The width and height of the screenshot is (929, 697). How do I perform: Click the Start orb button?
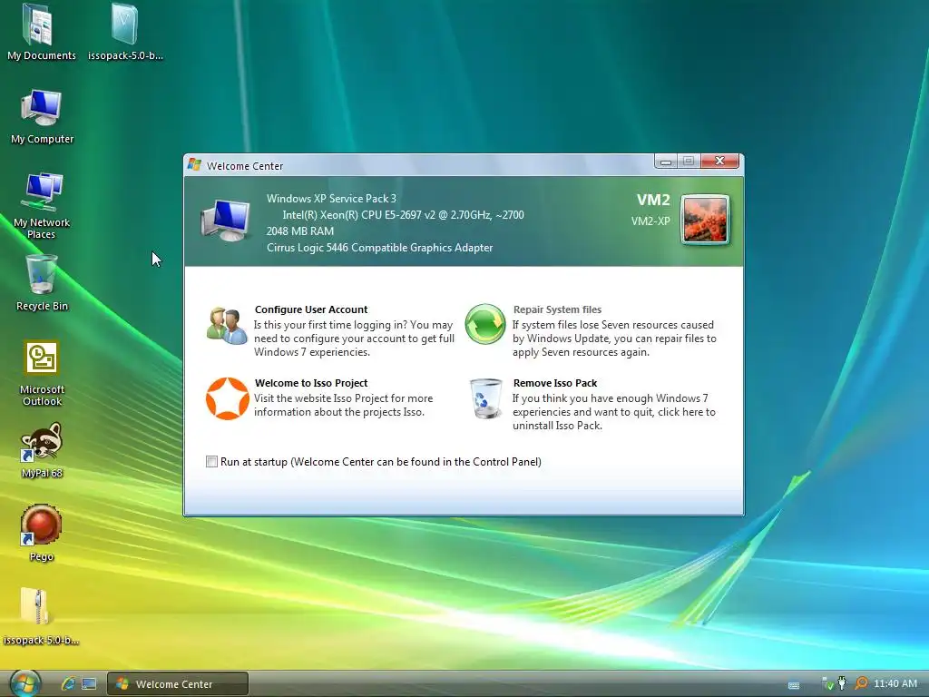pyautogui.click(x=24, y=683)
